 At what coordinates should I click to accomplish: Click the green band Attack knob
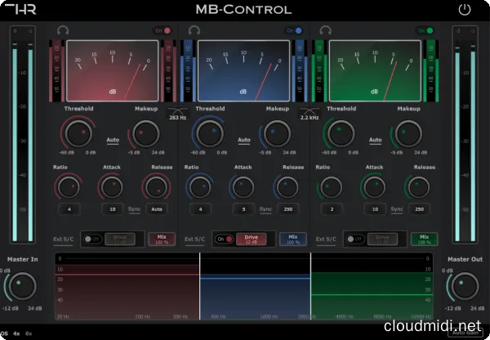tap(374, 187)
